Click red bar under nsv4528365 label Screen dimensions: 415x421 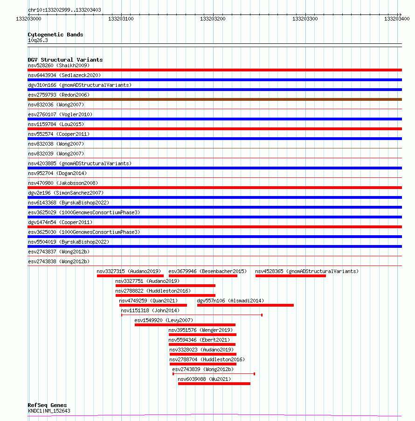coord(291,276)
